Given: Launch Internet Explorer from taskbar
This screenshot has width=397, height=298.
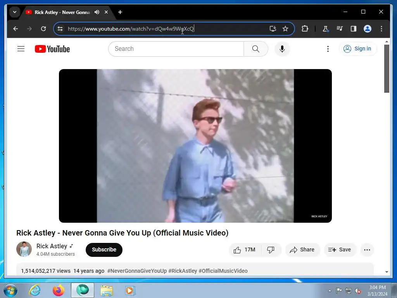Looking at the screenshot, I should pos(35,290).
